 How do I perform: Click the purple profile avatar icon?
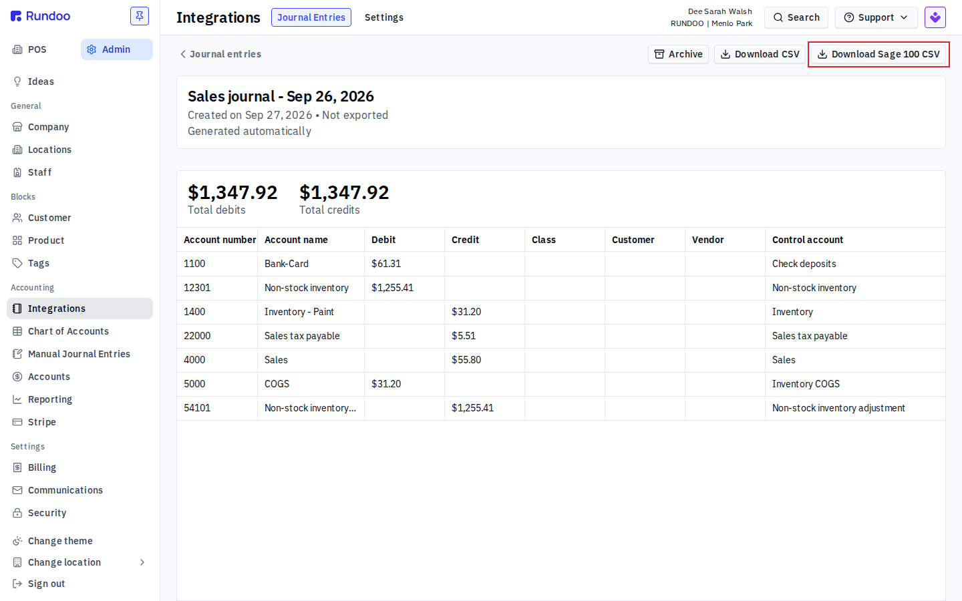(x=935, y=17)
